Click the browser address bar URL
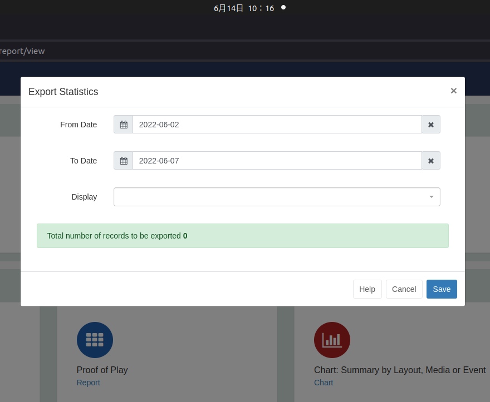The height and width of the screenshot is (402, 490). click(22, 51)
